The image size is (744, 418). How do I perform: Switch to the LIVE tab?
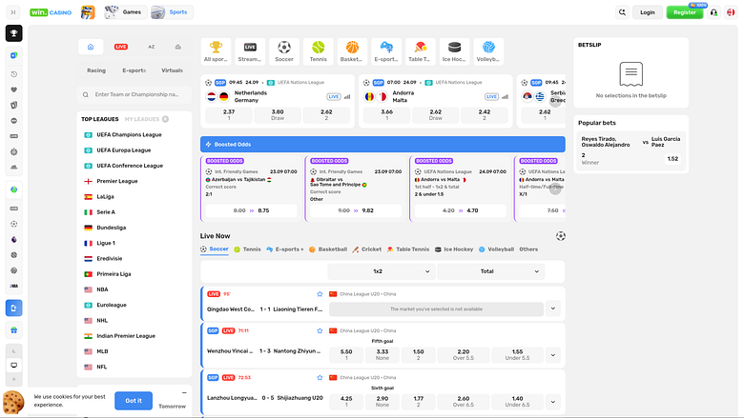121,47
